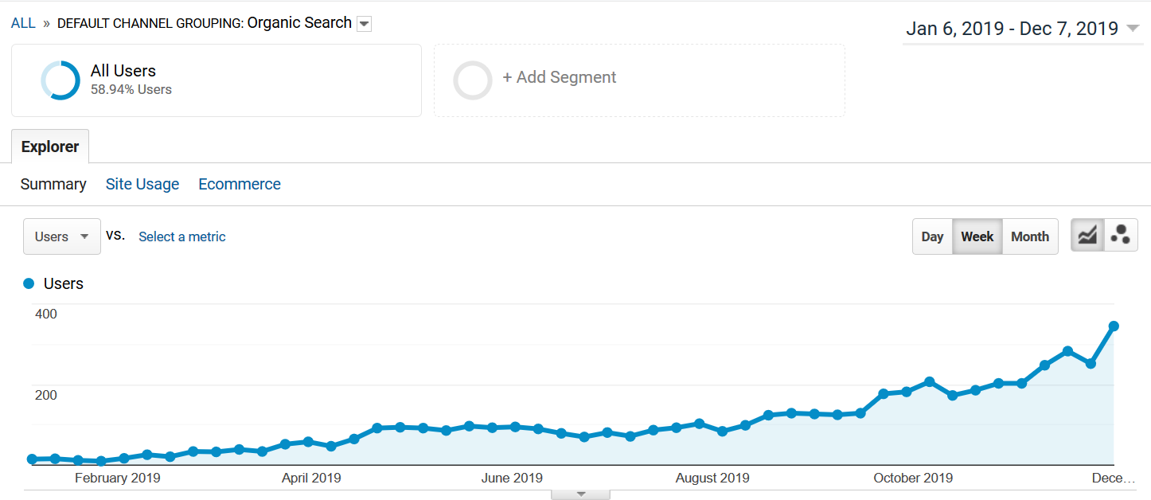Click the empty Add Segment circle icon
The width and height of the screenshot is (1151, 500).
click(473, 80)
